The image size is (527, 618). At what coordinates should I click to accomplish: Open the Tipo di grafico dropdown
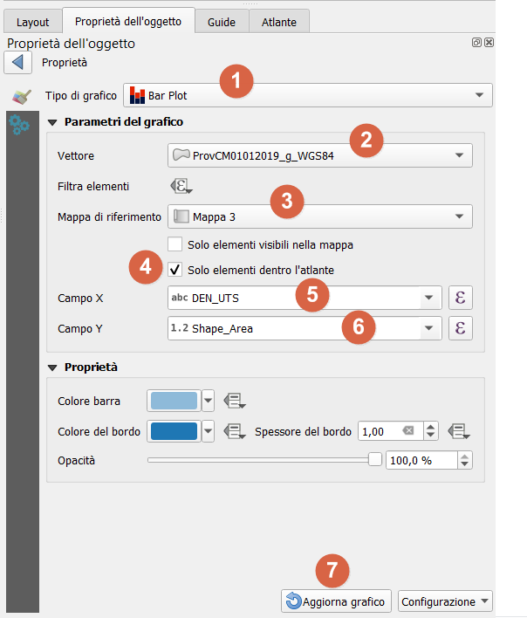coord(308,94)
